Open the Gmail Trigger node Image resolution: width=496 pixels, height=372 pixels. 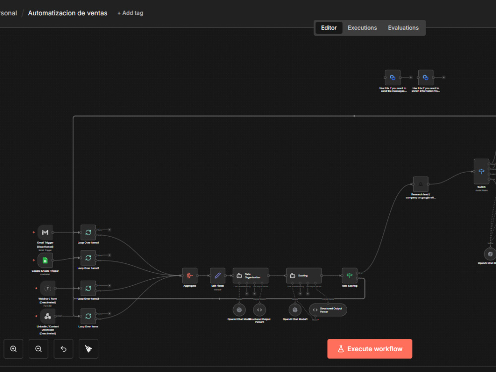click(x=45, y=232)
